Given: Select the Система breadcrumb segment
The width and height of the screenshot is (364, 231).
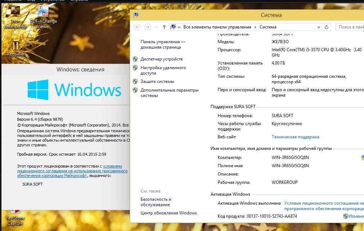Looking at the screenshot, I should [268, 27].
